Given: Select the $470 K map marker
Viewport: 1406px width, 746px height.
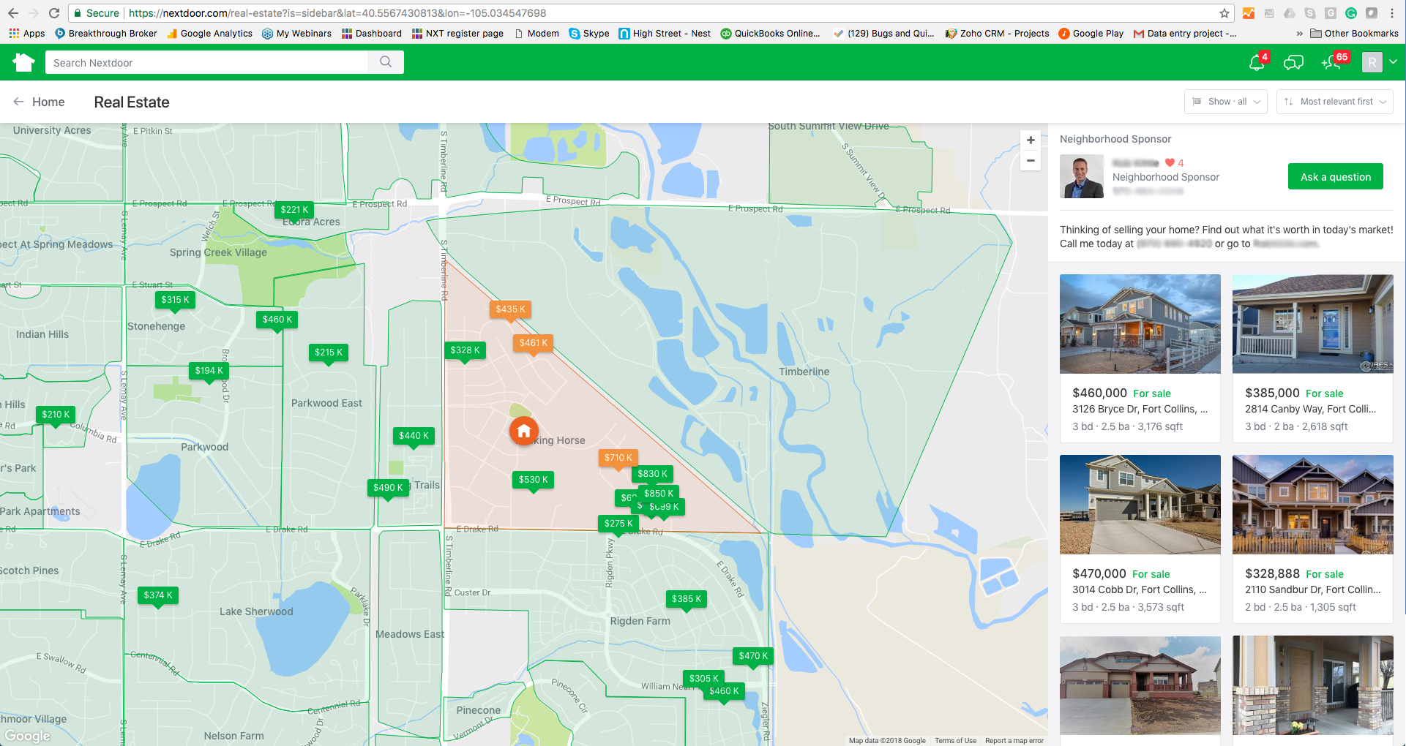Looking at the screenshot, I should tap(753, 656).
